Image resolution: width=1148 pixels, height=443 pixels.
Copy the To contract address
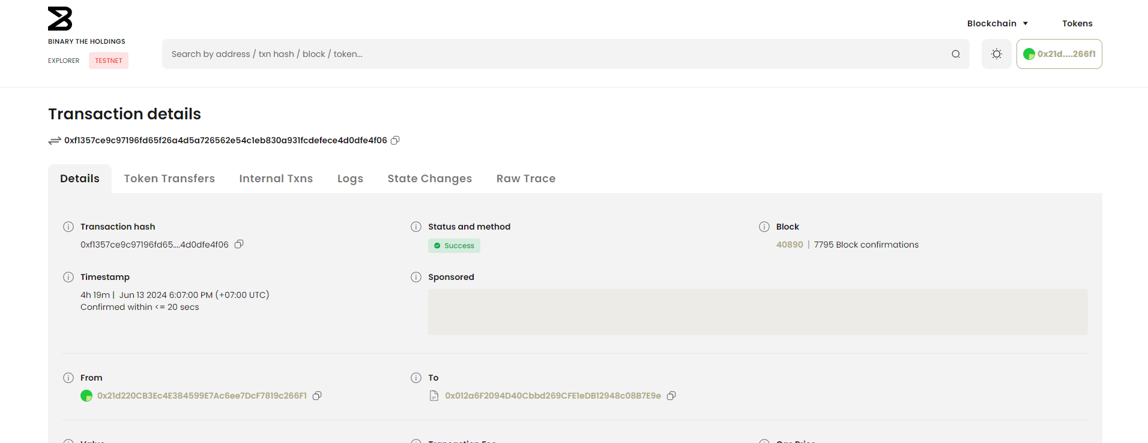point(671,396)
